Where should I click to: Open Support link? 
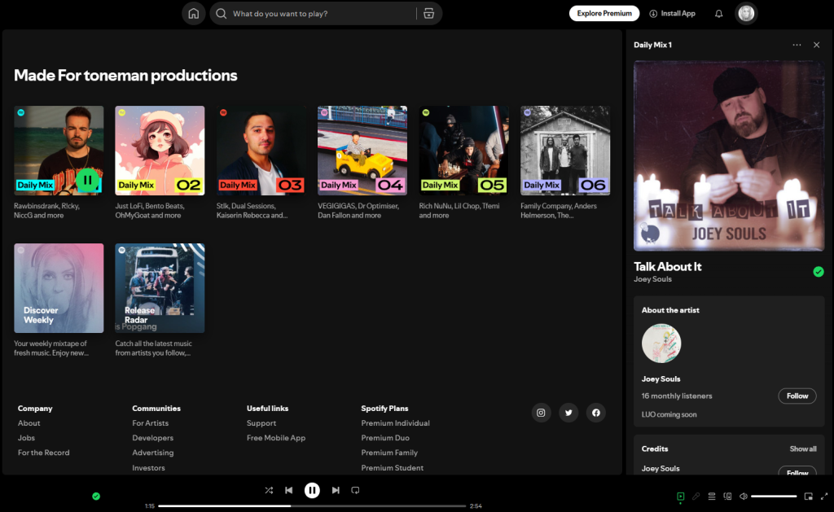coord(261,423)
